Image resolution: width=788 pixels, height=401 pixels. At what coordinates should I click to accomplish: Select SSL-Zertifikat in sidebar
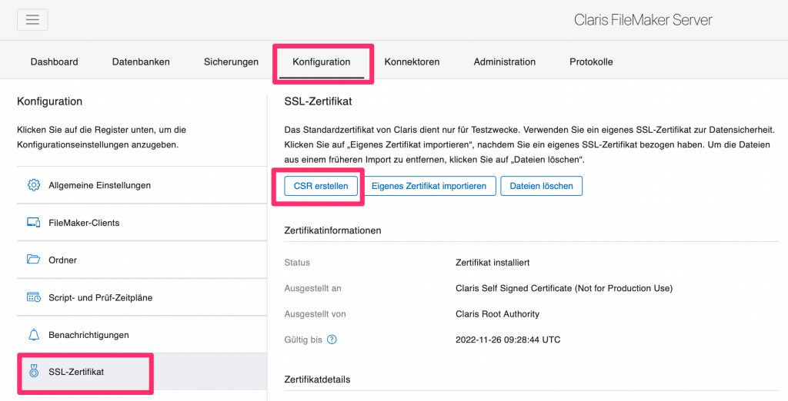(x=142, y=372)
